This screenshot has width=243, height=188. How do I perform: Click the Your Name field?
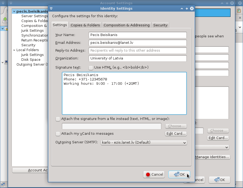click(138, 35)
